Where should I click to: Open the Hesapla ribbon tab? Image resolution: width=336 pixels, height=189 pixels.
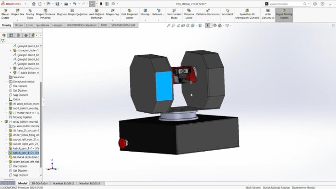coord(58,25)
